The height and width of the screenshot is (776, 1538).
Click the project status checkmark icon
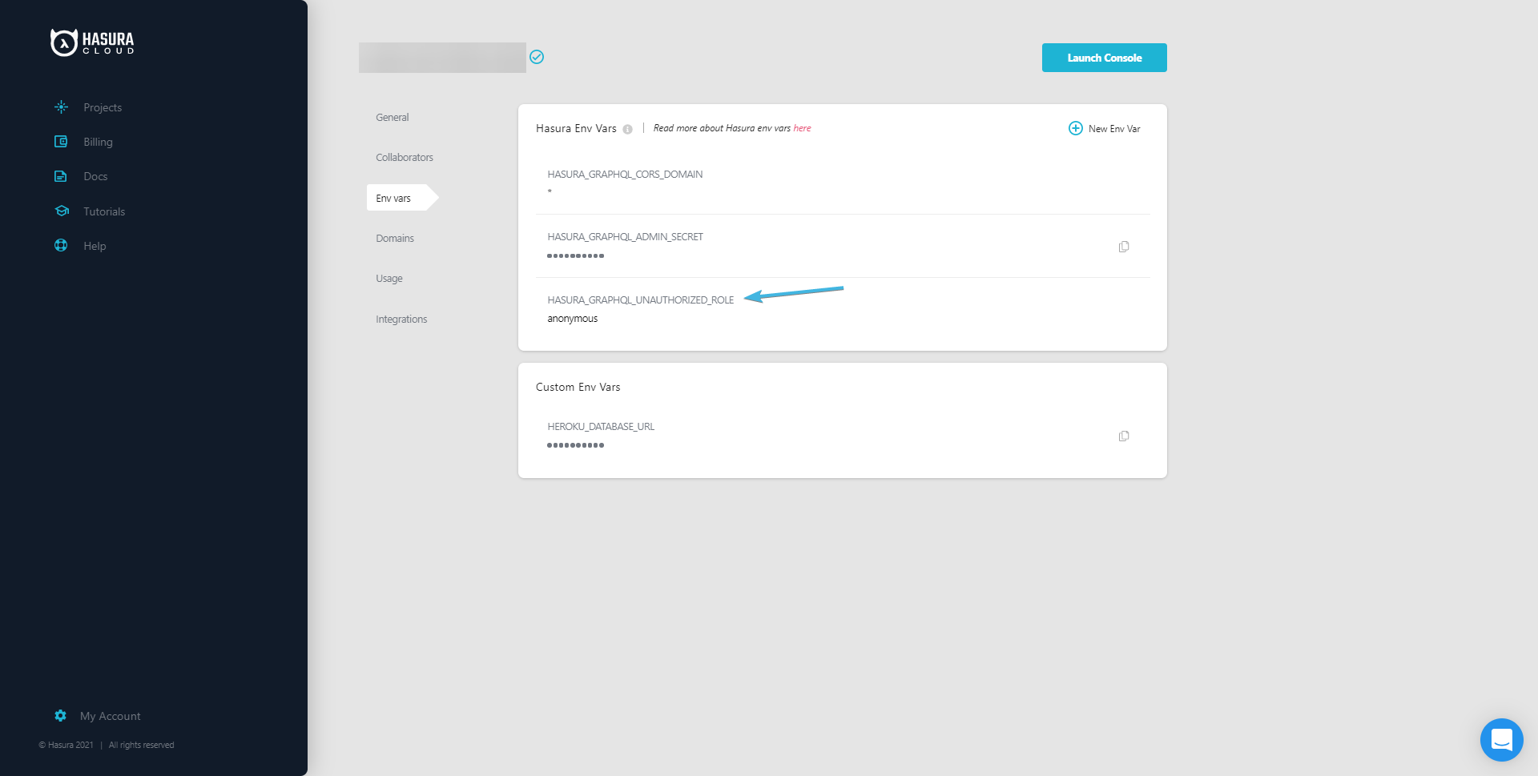point(537,57)
